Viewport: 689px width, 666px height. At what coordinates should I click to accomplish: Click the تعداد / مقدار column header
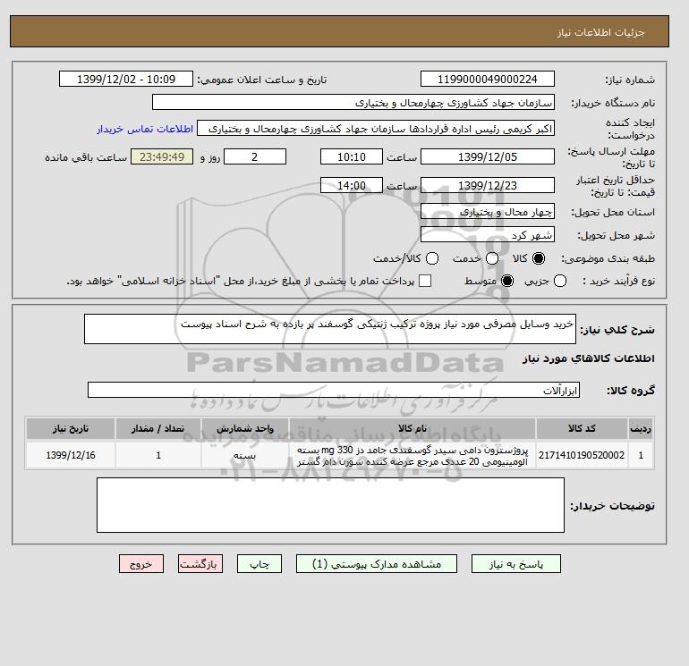158,428
